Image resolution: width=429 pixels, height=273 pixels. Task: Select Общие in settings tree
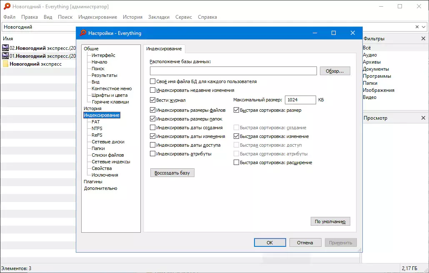(x=91, y=49)
